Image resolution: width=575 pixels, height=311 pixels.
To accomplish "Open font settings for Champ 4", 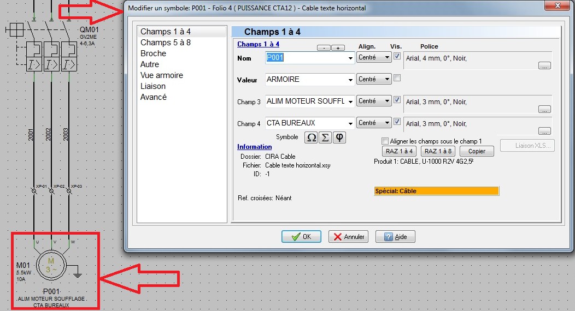I will point(544,131).
